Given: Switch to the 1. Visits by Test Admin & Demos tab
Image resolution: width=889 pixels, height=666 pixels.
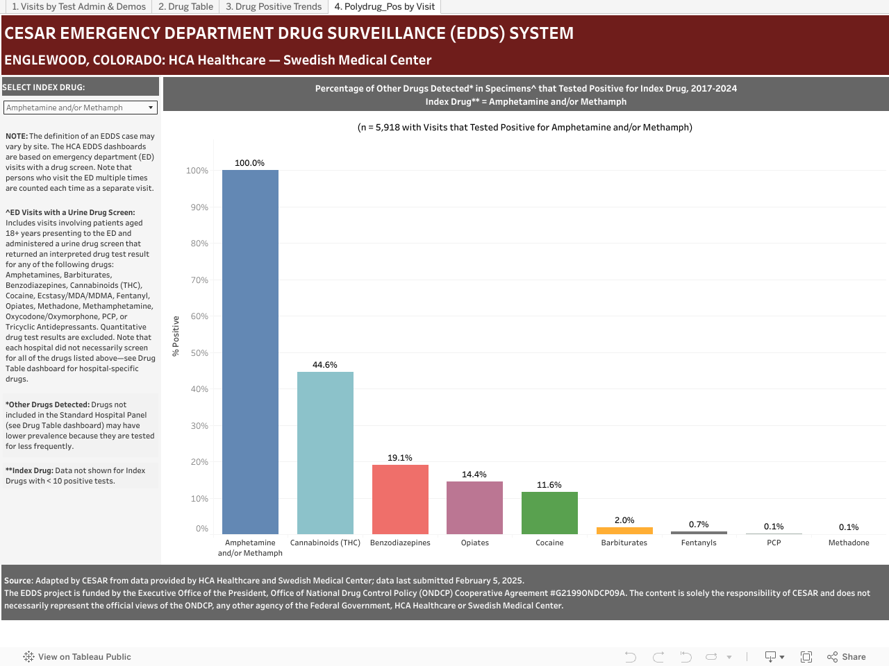Looking at the screenshot, I should (x=78, y=6).
